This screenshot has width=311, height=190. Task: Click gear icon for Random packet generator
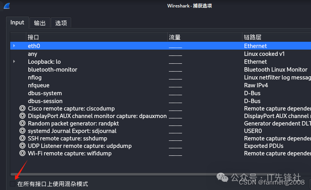[22, 124]
